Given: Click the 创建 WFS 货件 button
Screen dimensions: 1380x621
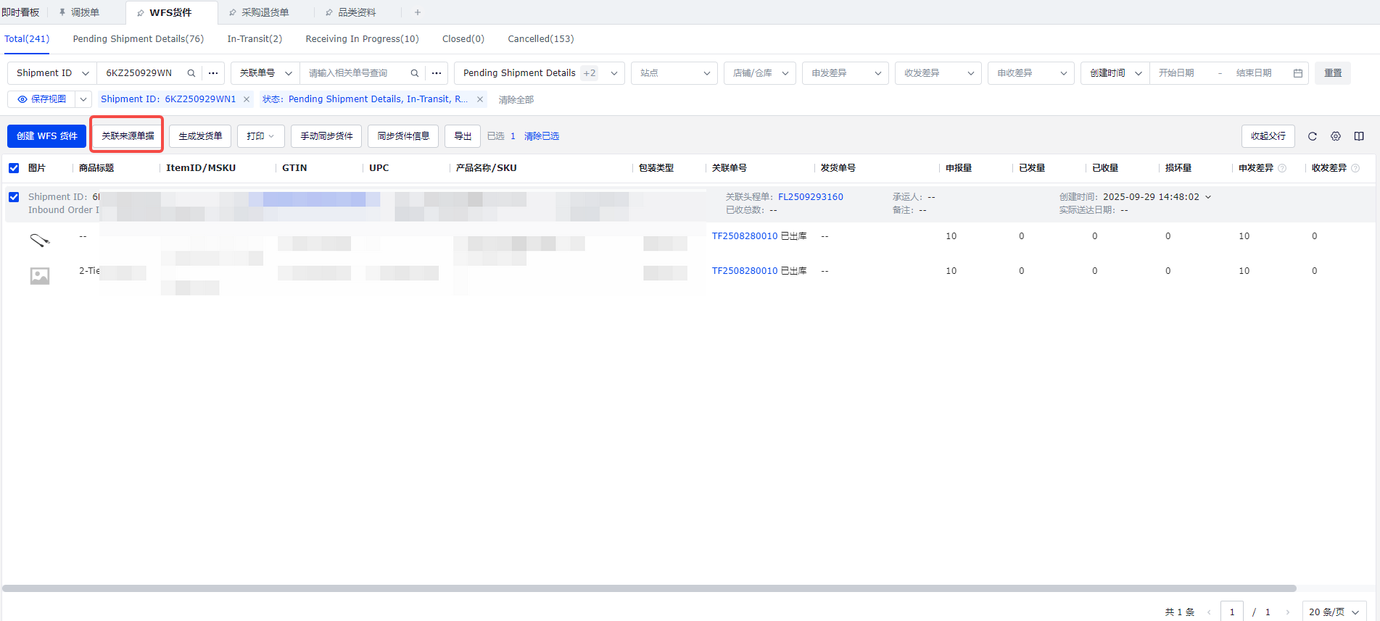Looking at the screenshot, I should [x=47, y=136].
